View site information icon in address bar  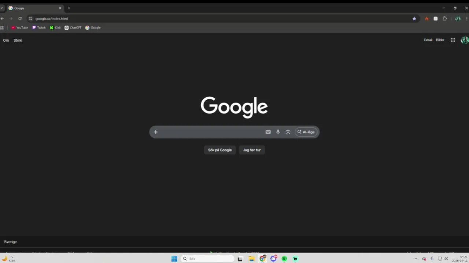31,19
